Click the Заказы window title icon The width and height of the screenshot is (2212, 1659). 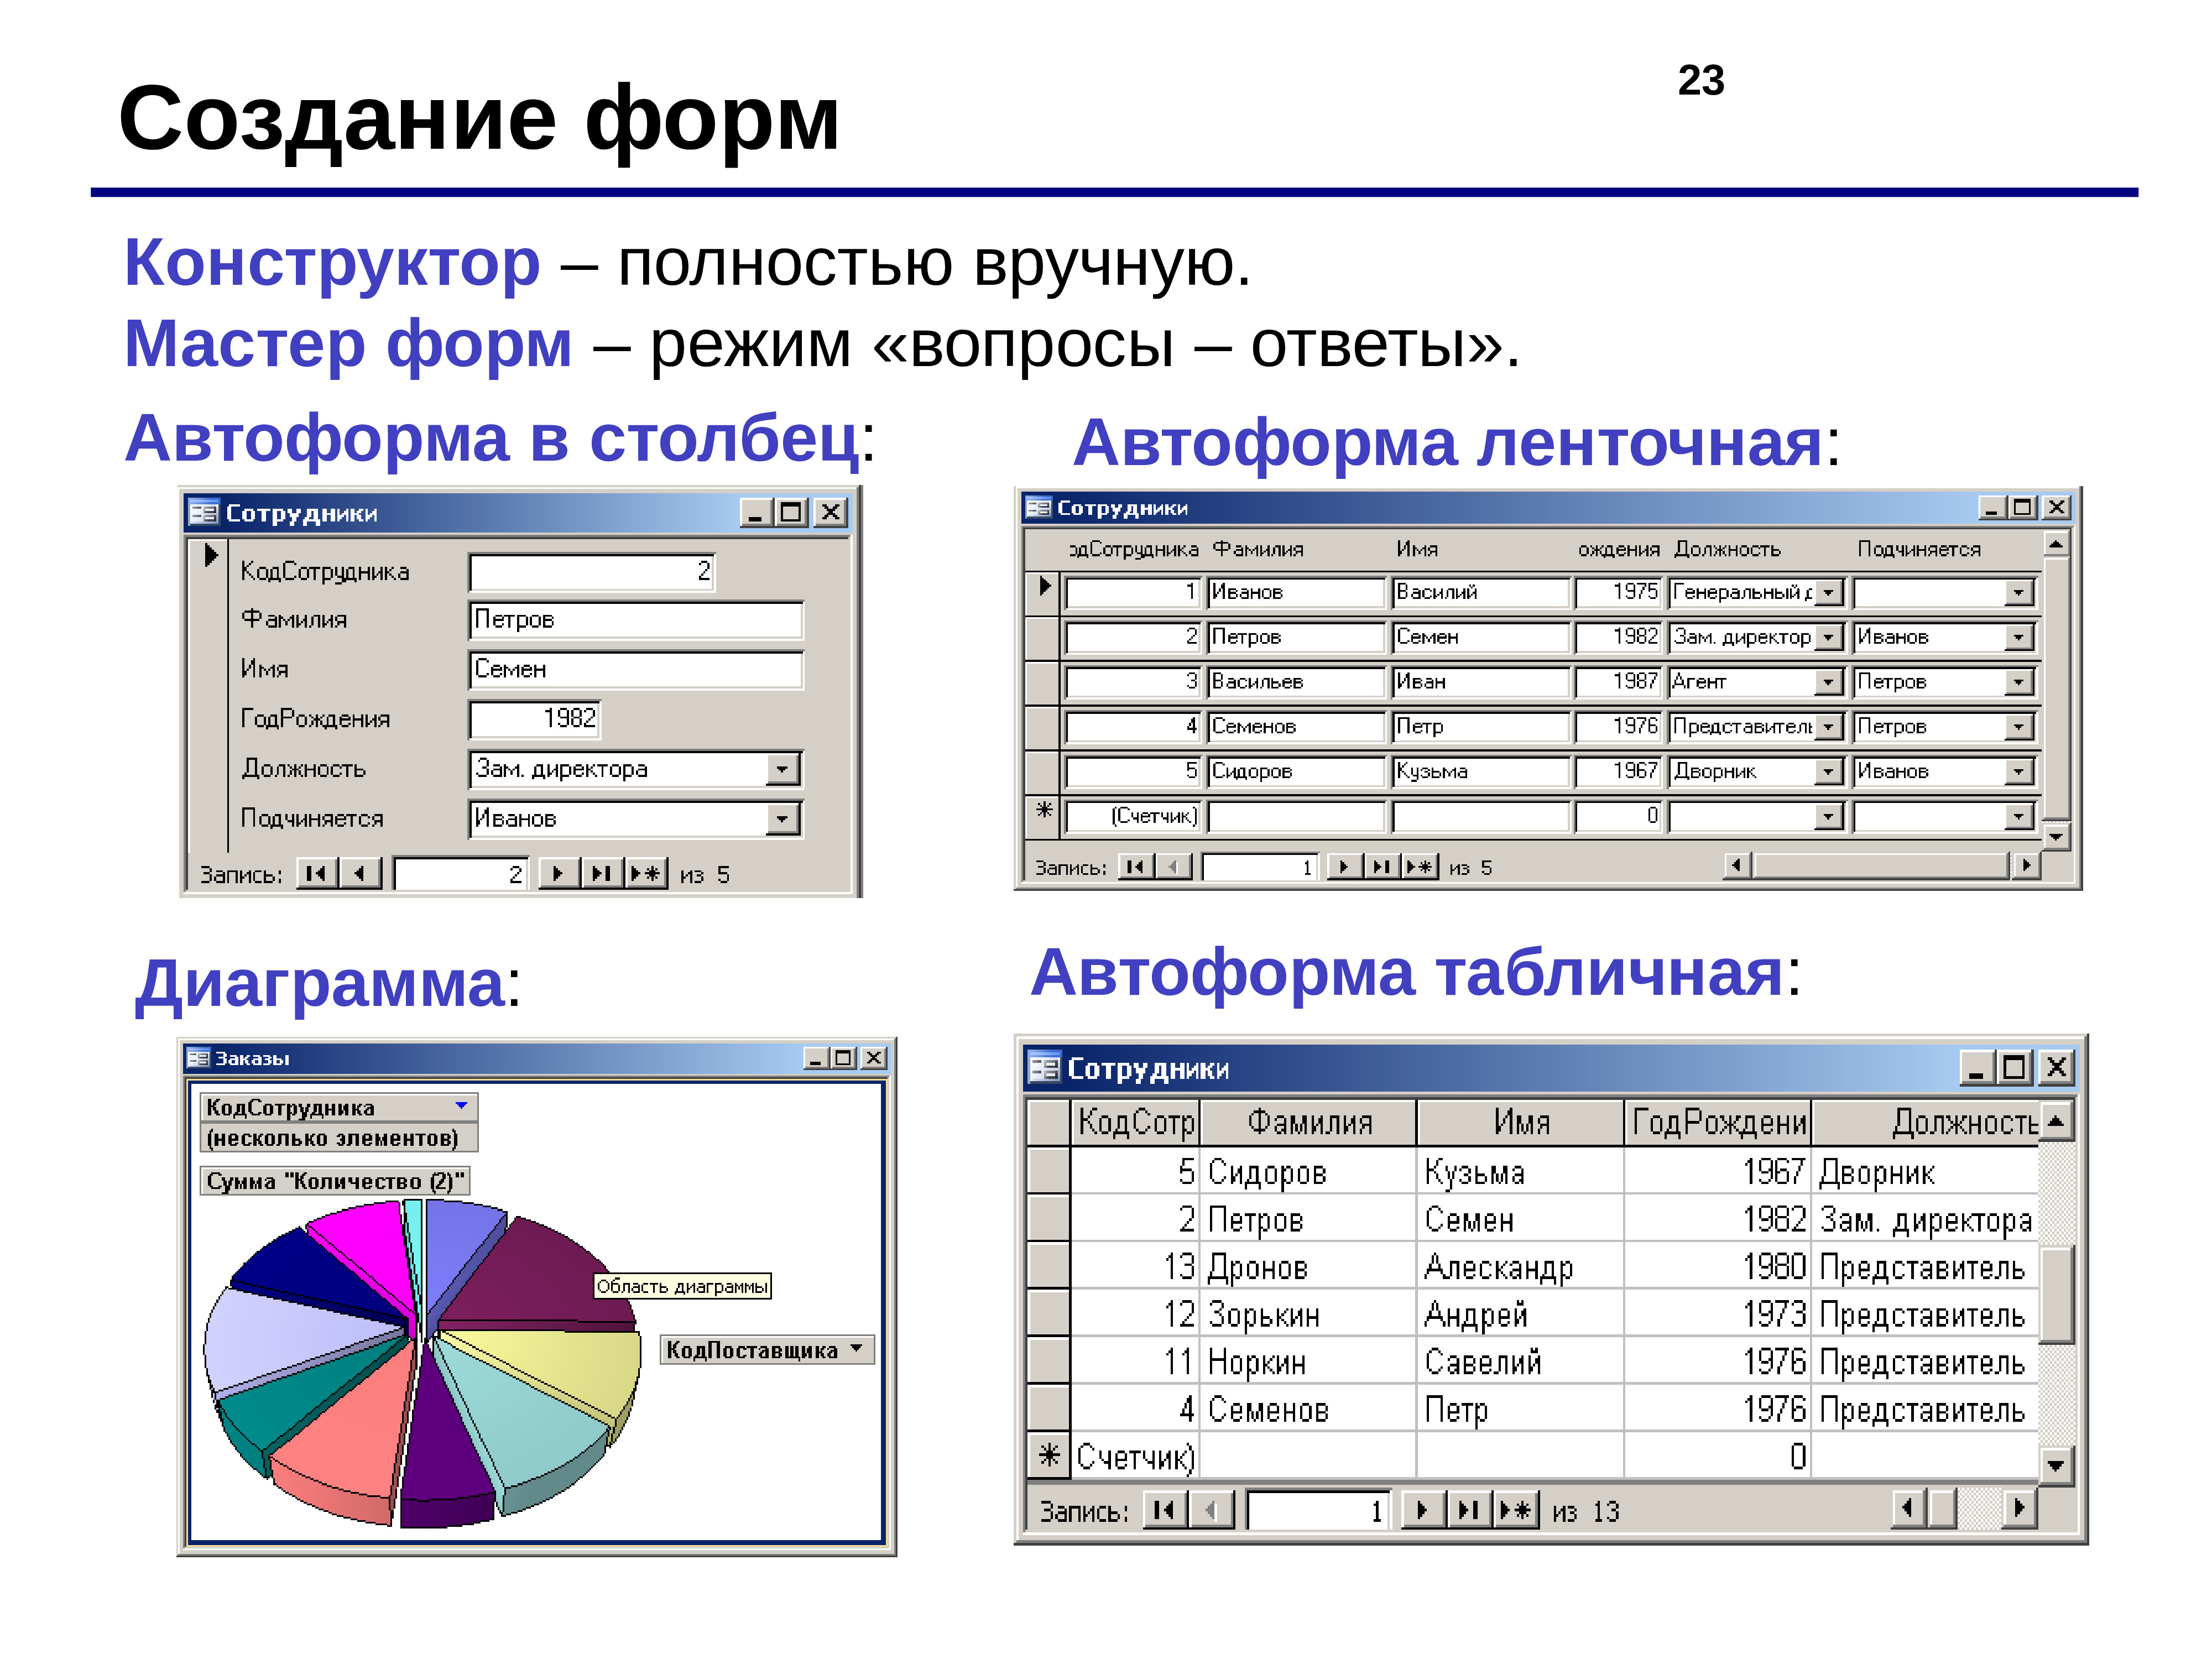(198, 1058)
